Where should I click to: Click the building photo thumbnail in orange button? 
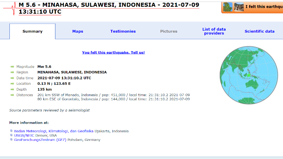coord(239,7)
